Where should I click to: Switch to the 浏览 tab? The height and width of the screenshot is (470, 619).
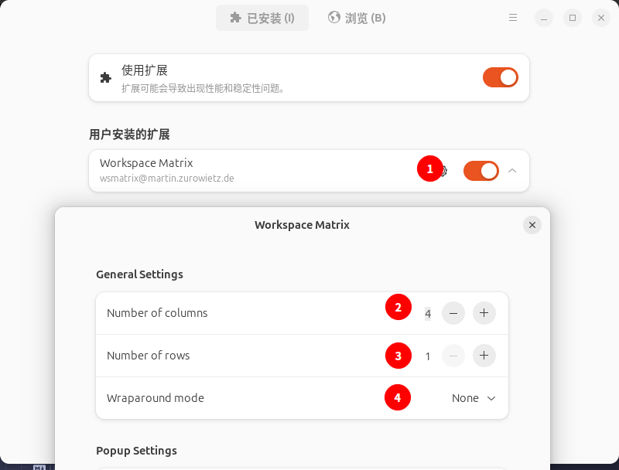point(357,18)
